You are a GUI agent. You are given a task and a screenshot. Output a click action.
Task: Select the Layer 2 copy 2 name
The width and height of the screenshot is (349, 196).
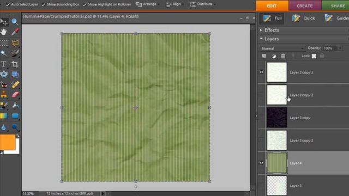point(301,95)
